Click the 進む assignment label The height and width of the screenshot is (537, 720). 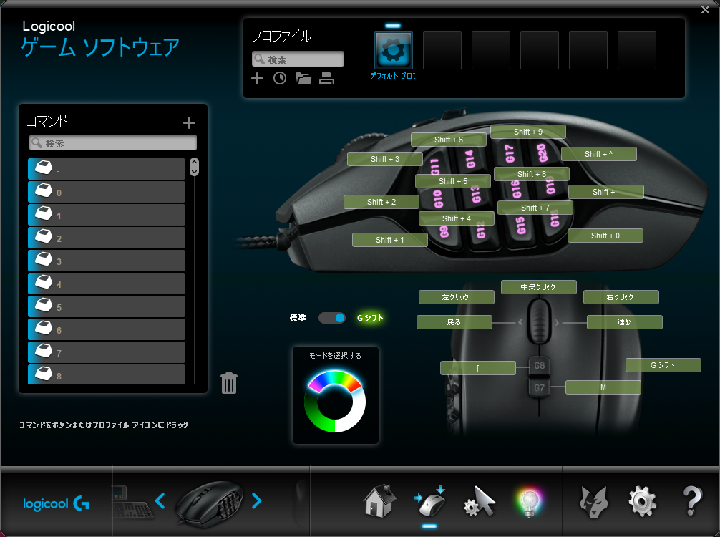coord(625,322)
